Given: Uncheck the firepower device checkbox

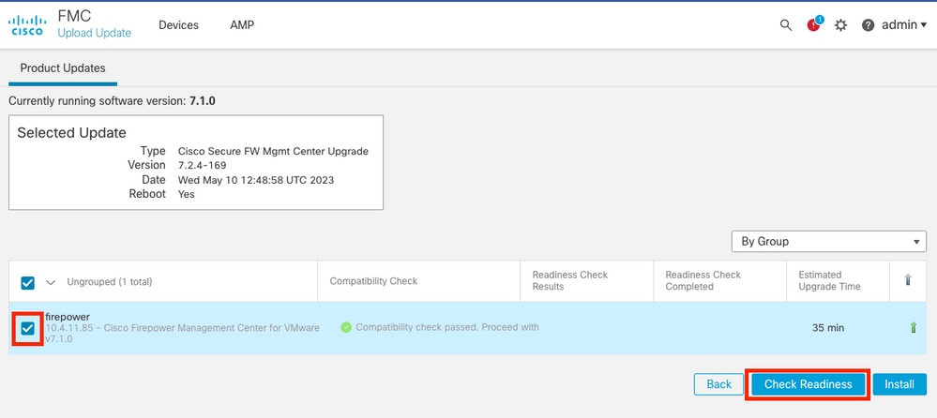Looking at the screenshot, I should pos(27,328).
